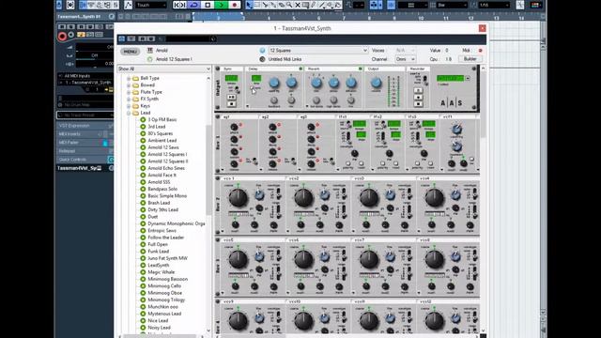Screen dimensions: 601x338
Task: Select the 80's Squares preset
Action: (161, 133)
